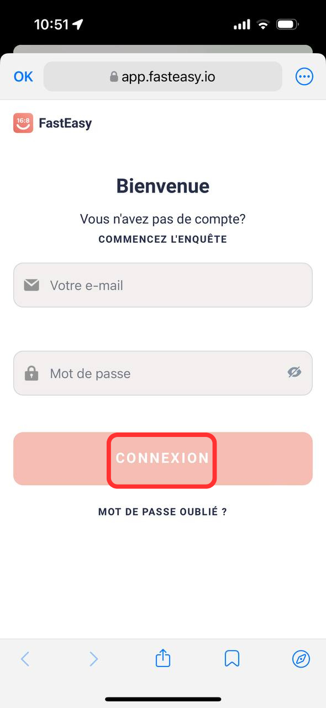
Task: Toggle password visibility eye icon
Action: pos(295,372)
